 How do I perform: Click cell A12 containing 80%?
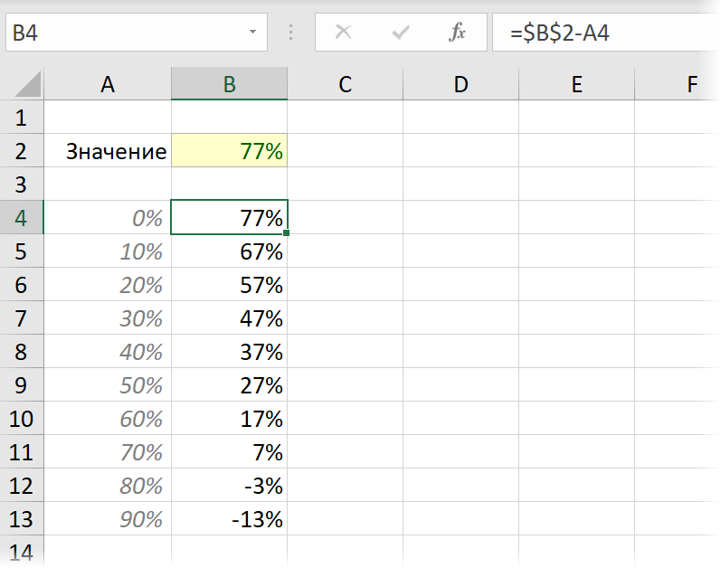(x=108, y=486)
